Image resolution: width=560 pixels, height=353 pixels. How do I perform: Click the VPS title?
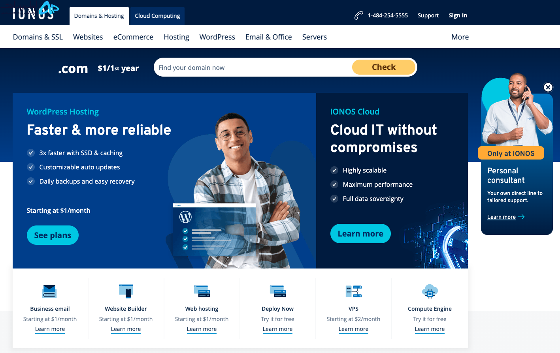tap(353, 309)
